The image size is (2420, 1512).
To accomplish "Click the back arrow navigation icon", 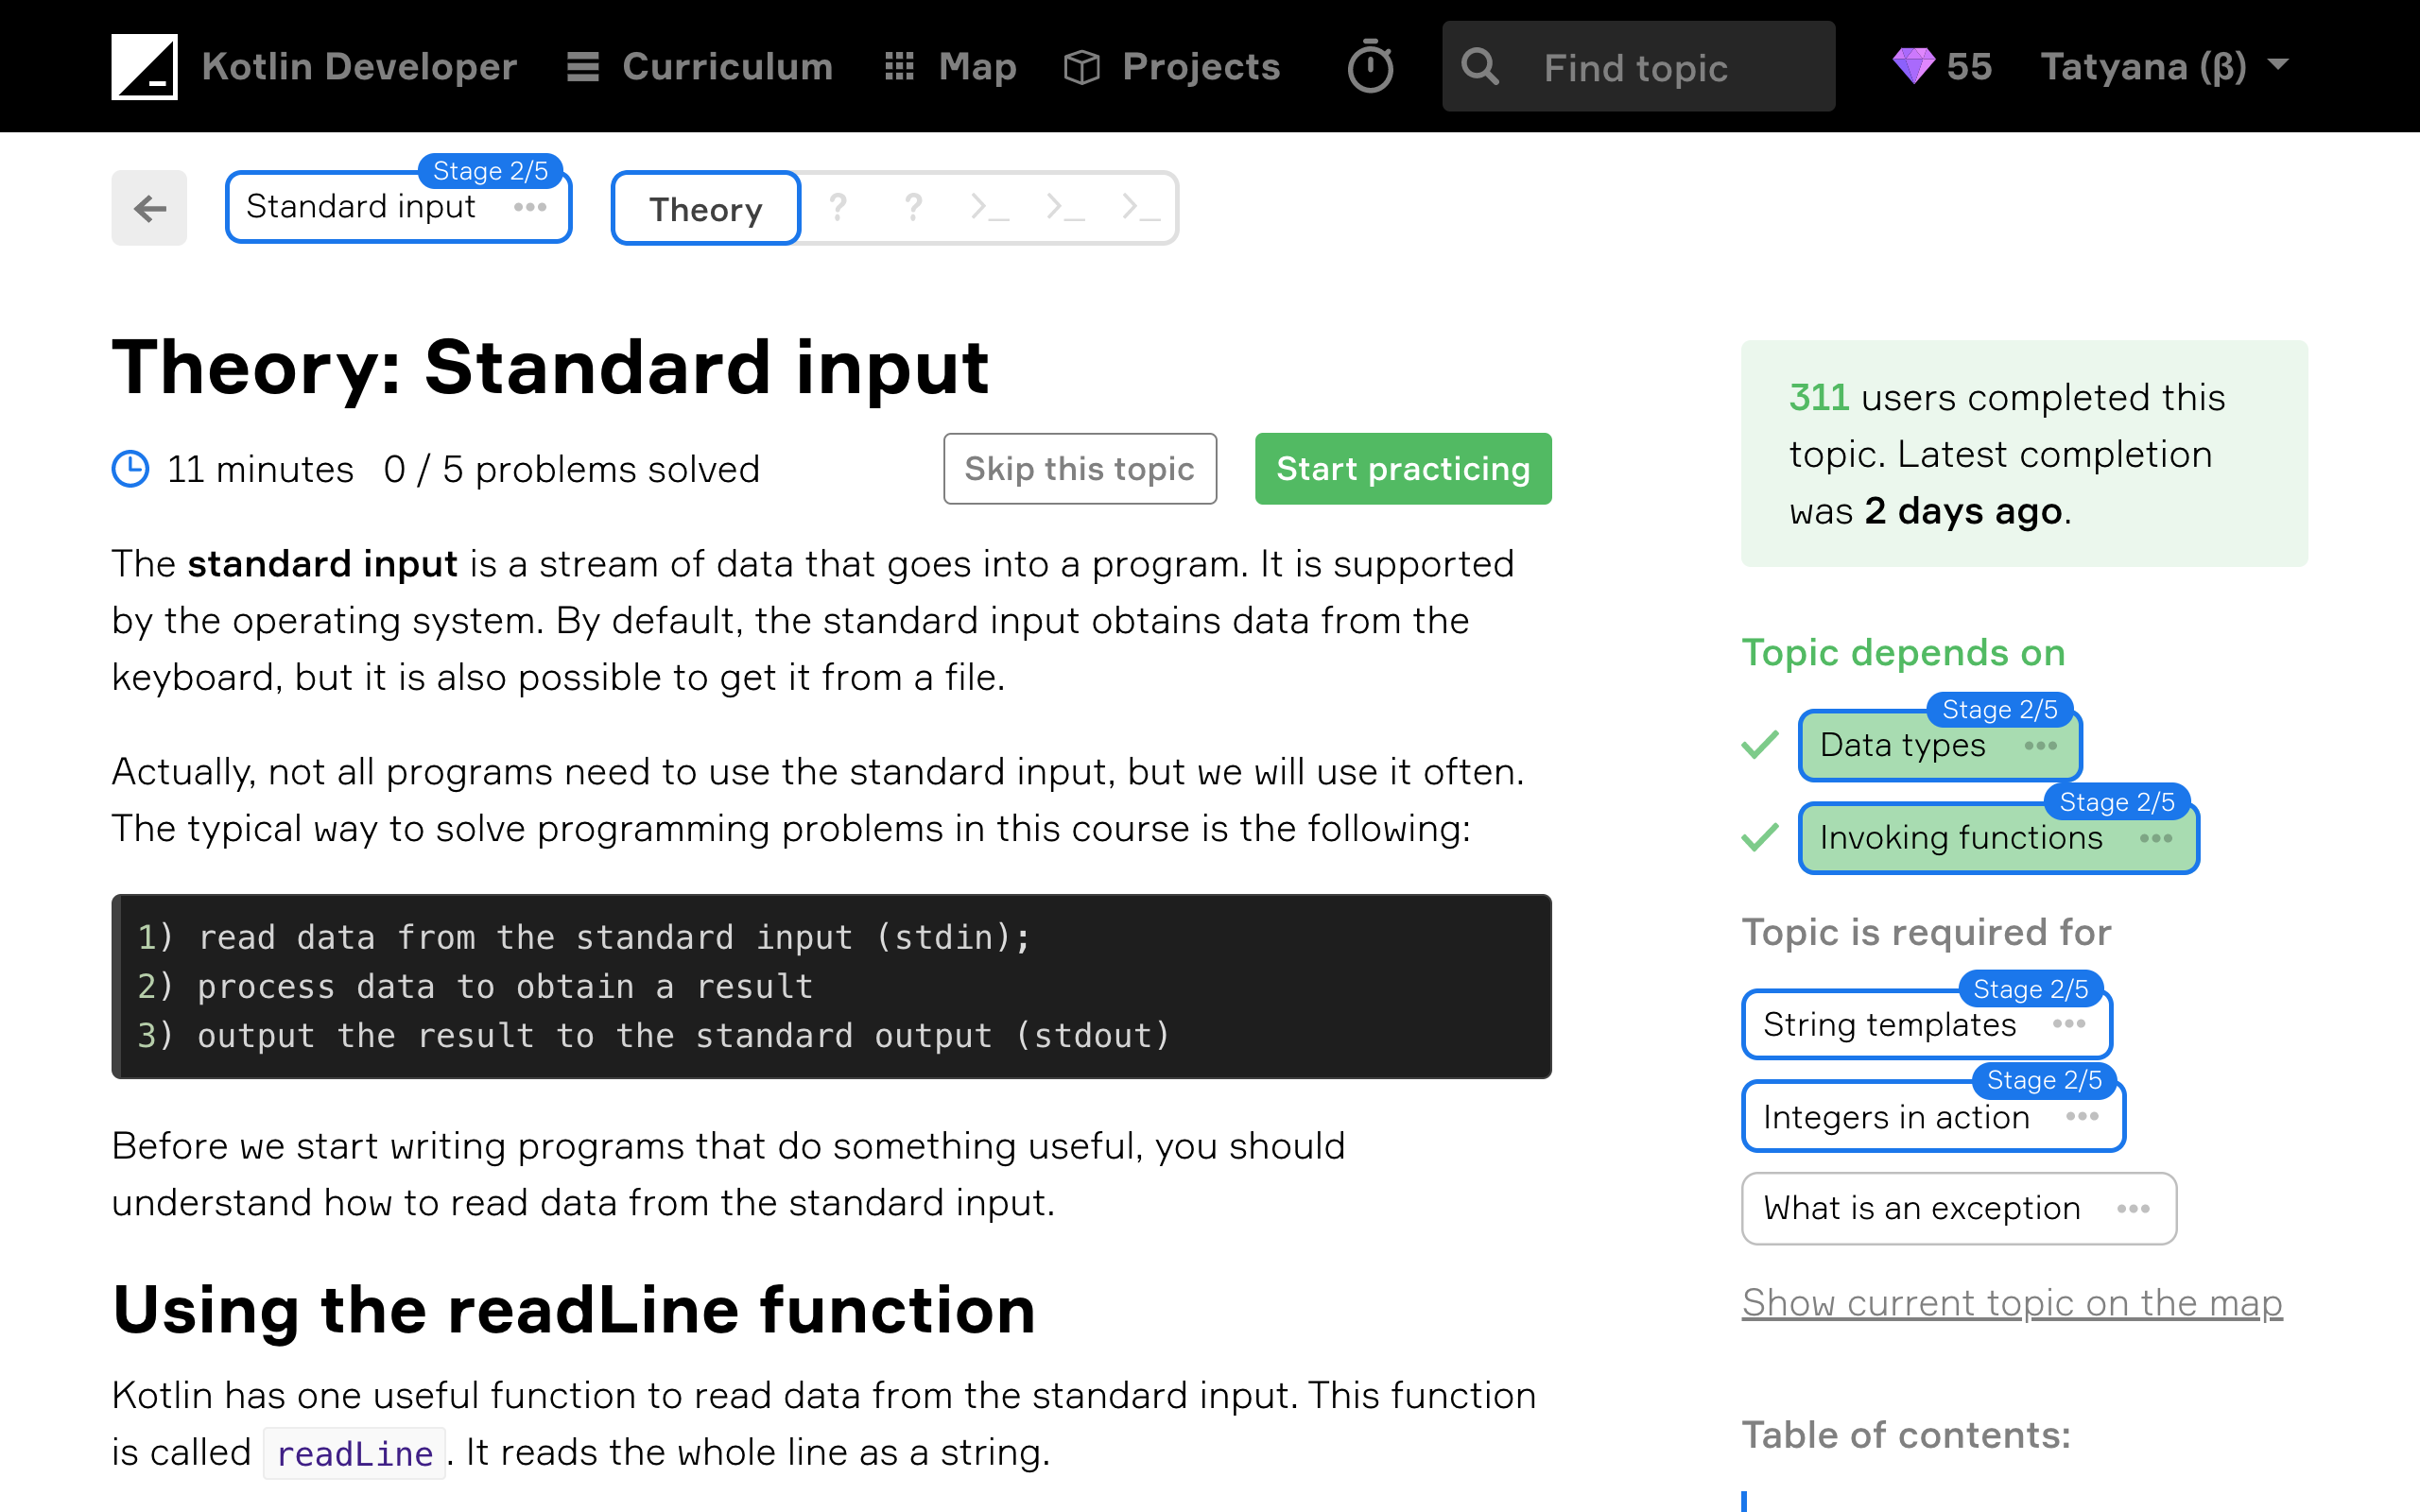I will [x=150, y=207].
